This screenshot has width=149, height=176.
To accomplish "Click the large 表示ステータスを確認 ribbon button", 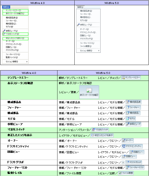I will pos(89,92).
